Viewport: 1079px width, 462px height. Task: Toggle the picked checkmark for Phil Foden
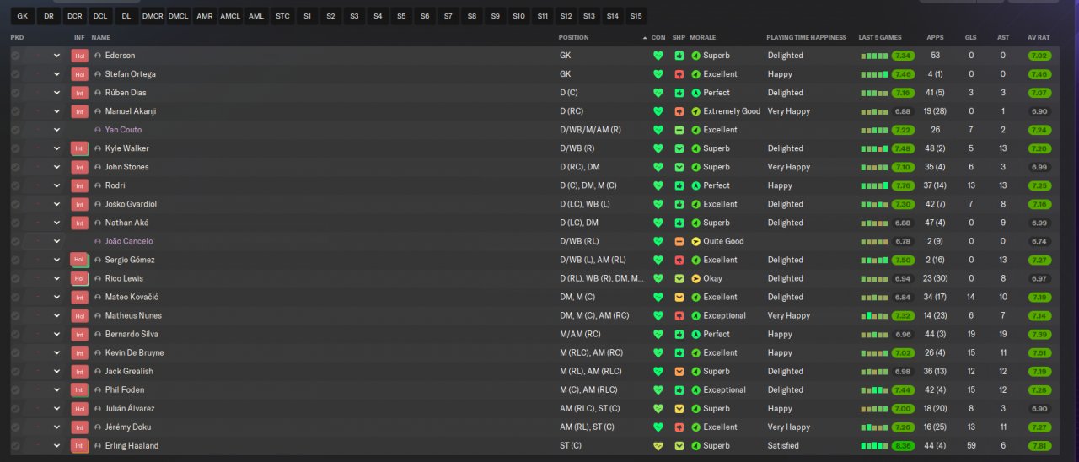15,389
